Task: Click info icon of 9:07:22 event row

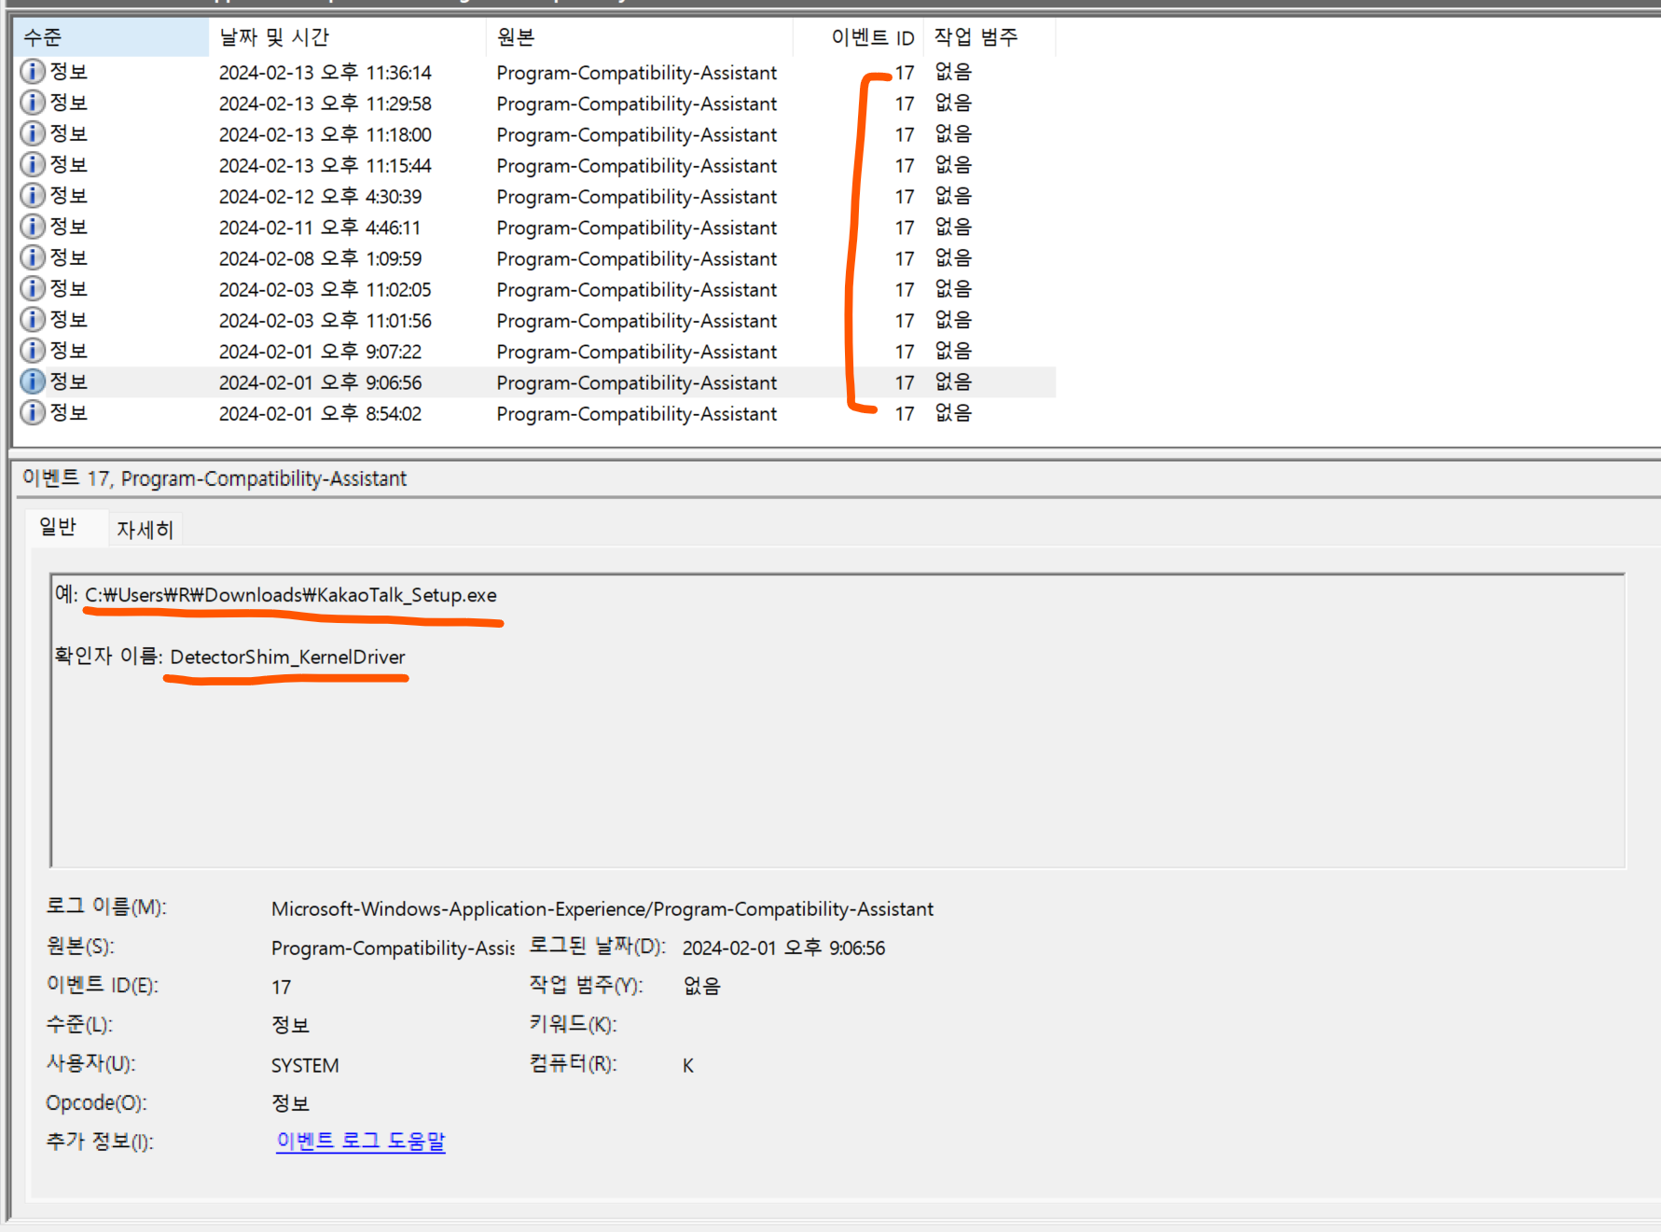Action: pyautogui.click(x=33, y=351)
